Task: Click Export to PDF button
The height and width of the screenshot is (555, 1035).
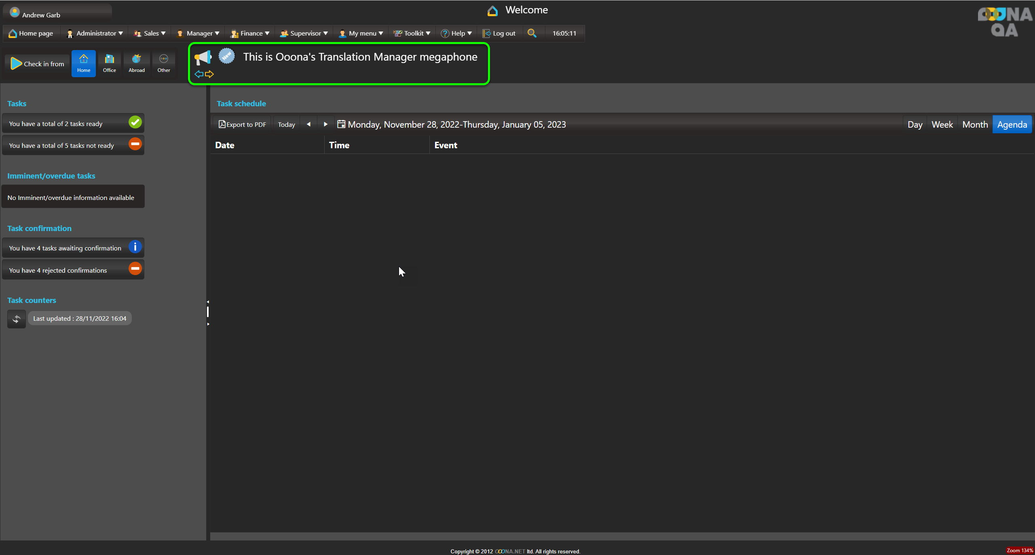Action: (x=243, y=124)
